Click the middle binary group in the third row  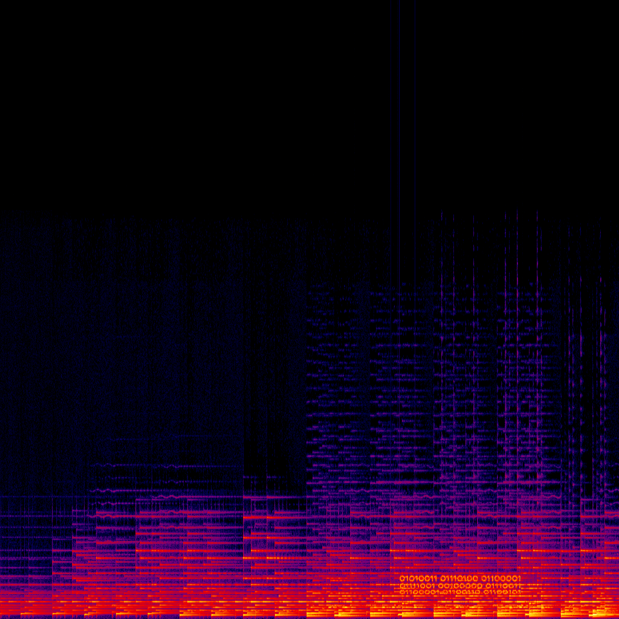point(459,592)
